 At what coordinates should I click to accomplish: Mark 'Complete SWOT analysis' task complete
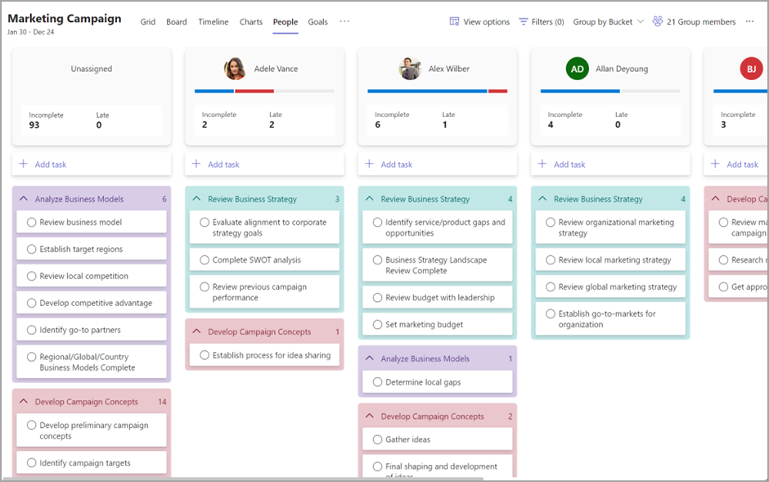205,259
